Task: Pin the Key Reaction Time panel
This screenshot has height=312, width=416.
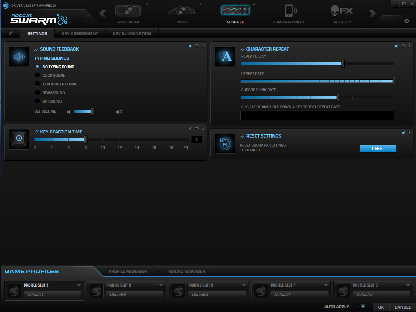Action: 190,129
